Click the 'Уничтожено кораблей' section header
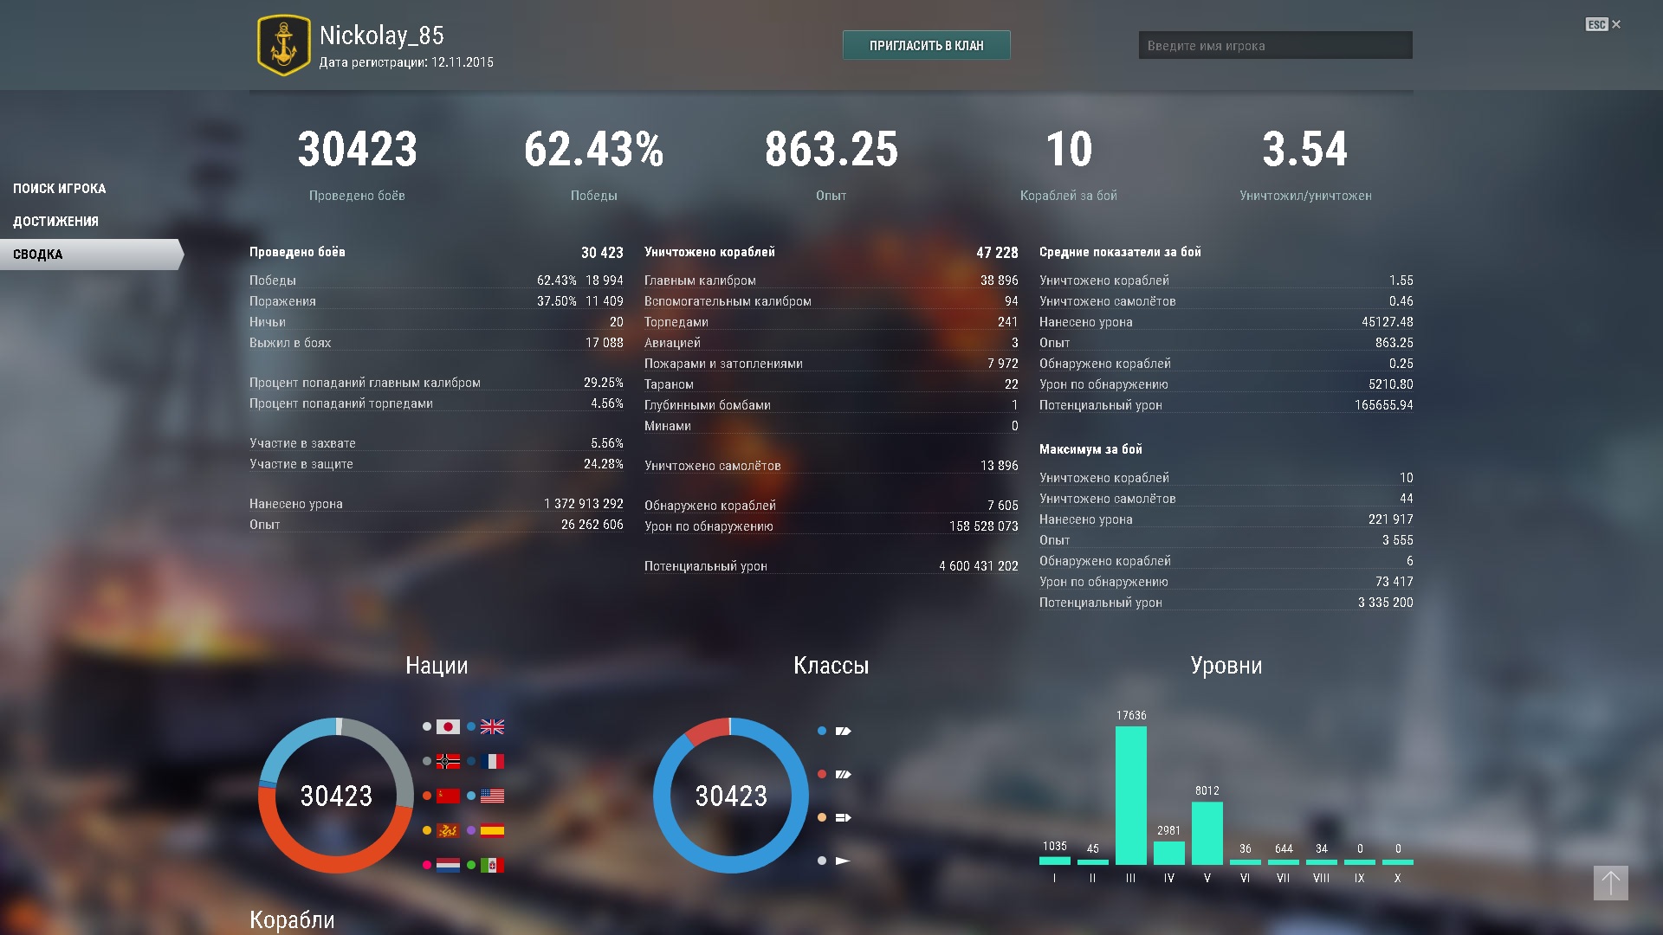The width and height of the screenshot is (1663, 935). coord(709,252)
